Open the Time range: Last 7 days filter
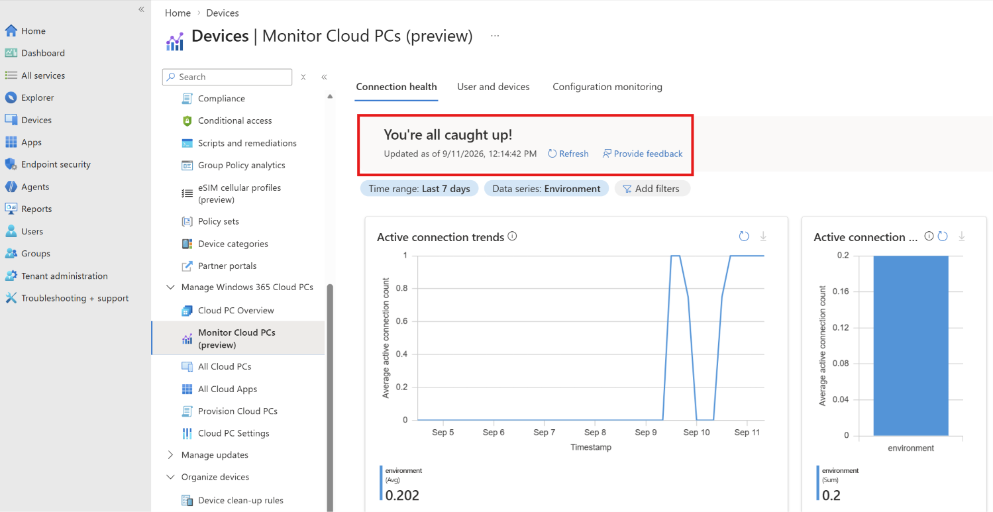This screenshot has width=993, height=512. 419,189
